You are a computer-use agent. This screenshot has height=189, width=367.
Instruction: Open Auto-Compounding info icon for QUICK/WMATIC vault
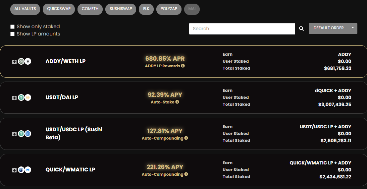186,174
